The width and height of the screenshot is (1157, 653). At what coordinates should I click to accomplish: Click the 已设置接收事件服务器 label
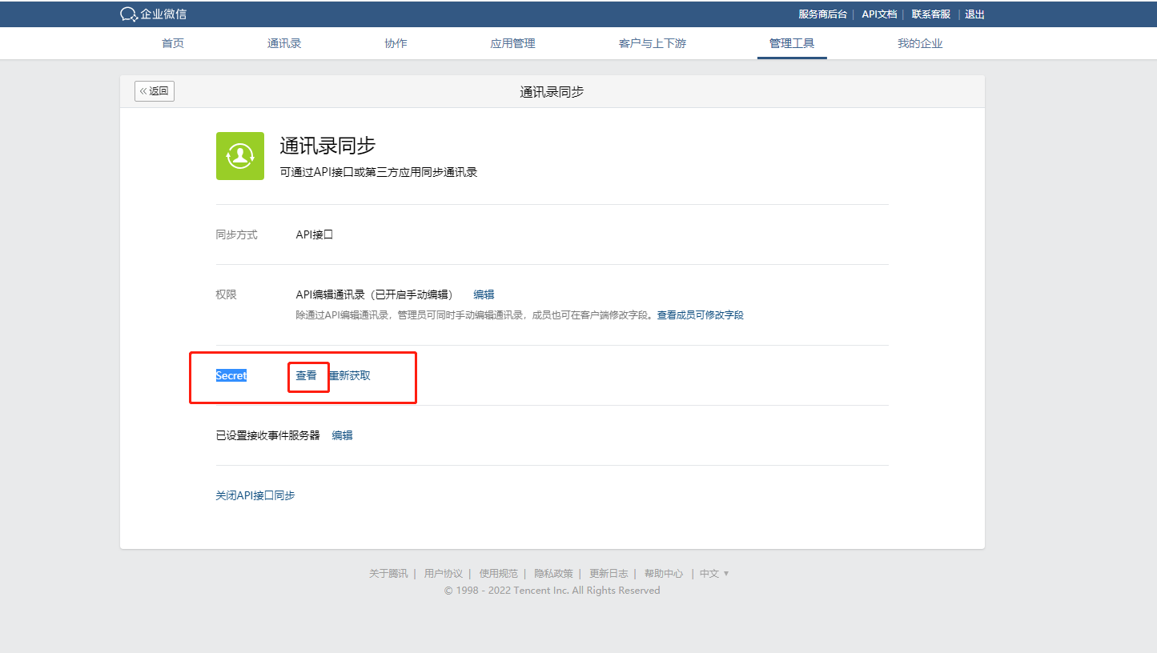pos(267,435)
